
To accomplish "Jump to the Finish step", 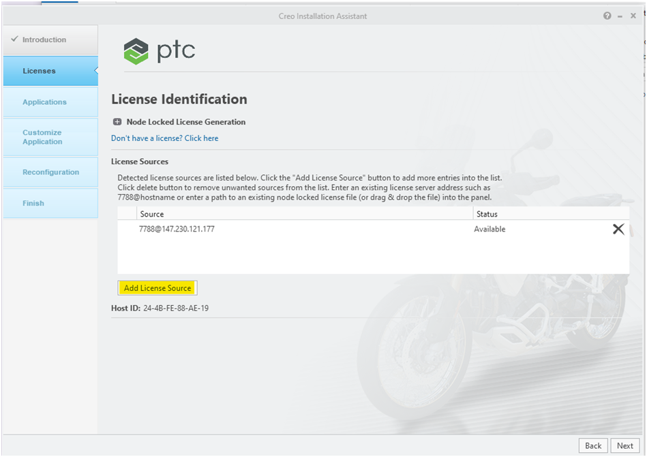I will click(50, 203).
